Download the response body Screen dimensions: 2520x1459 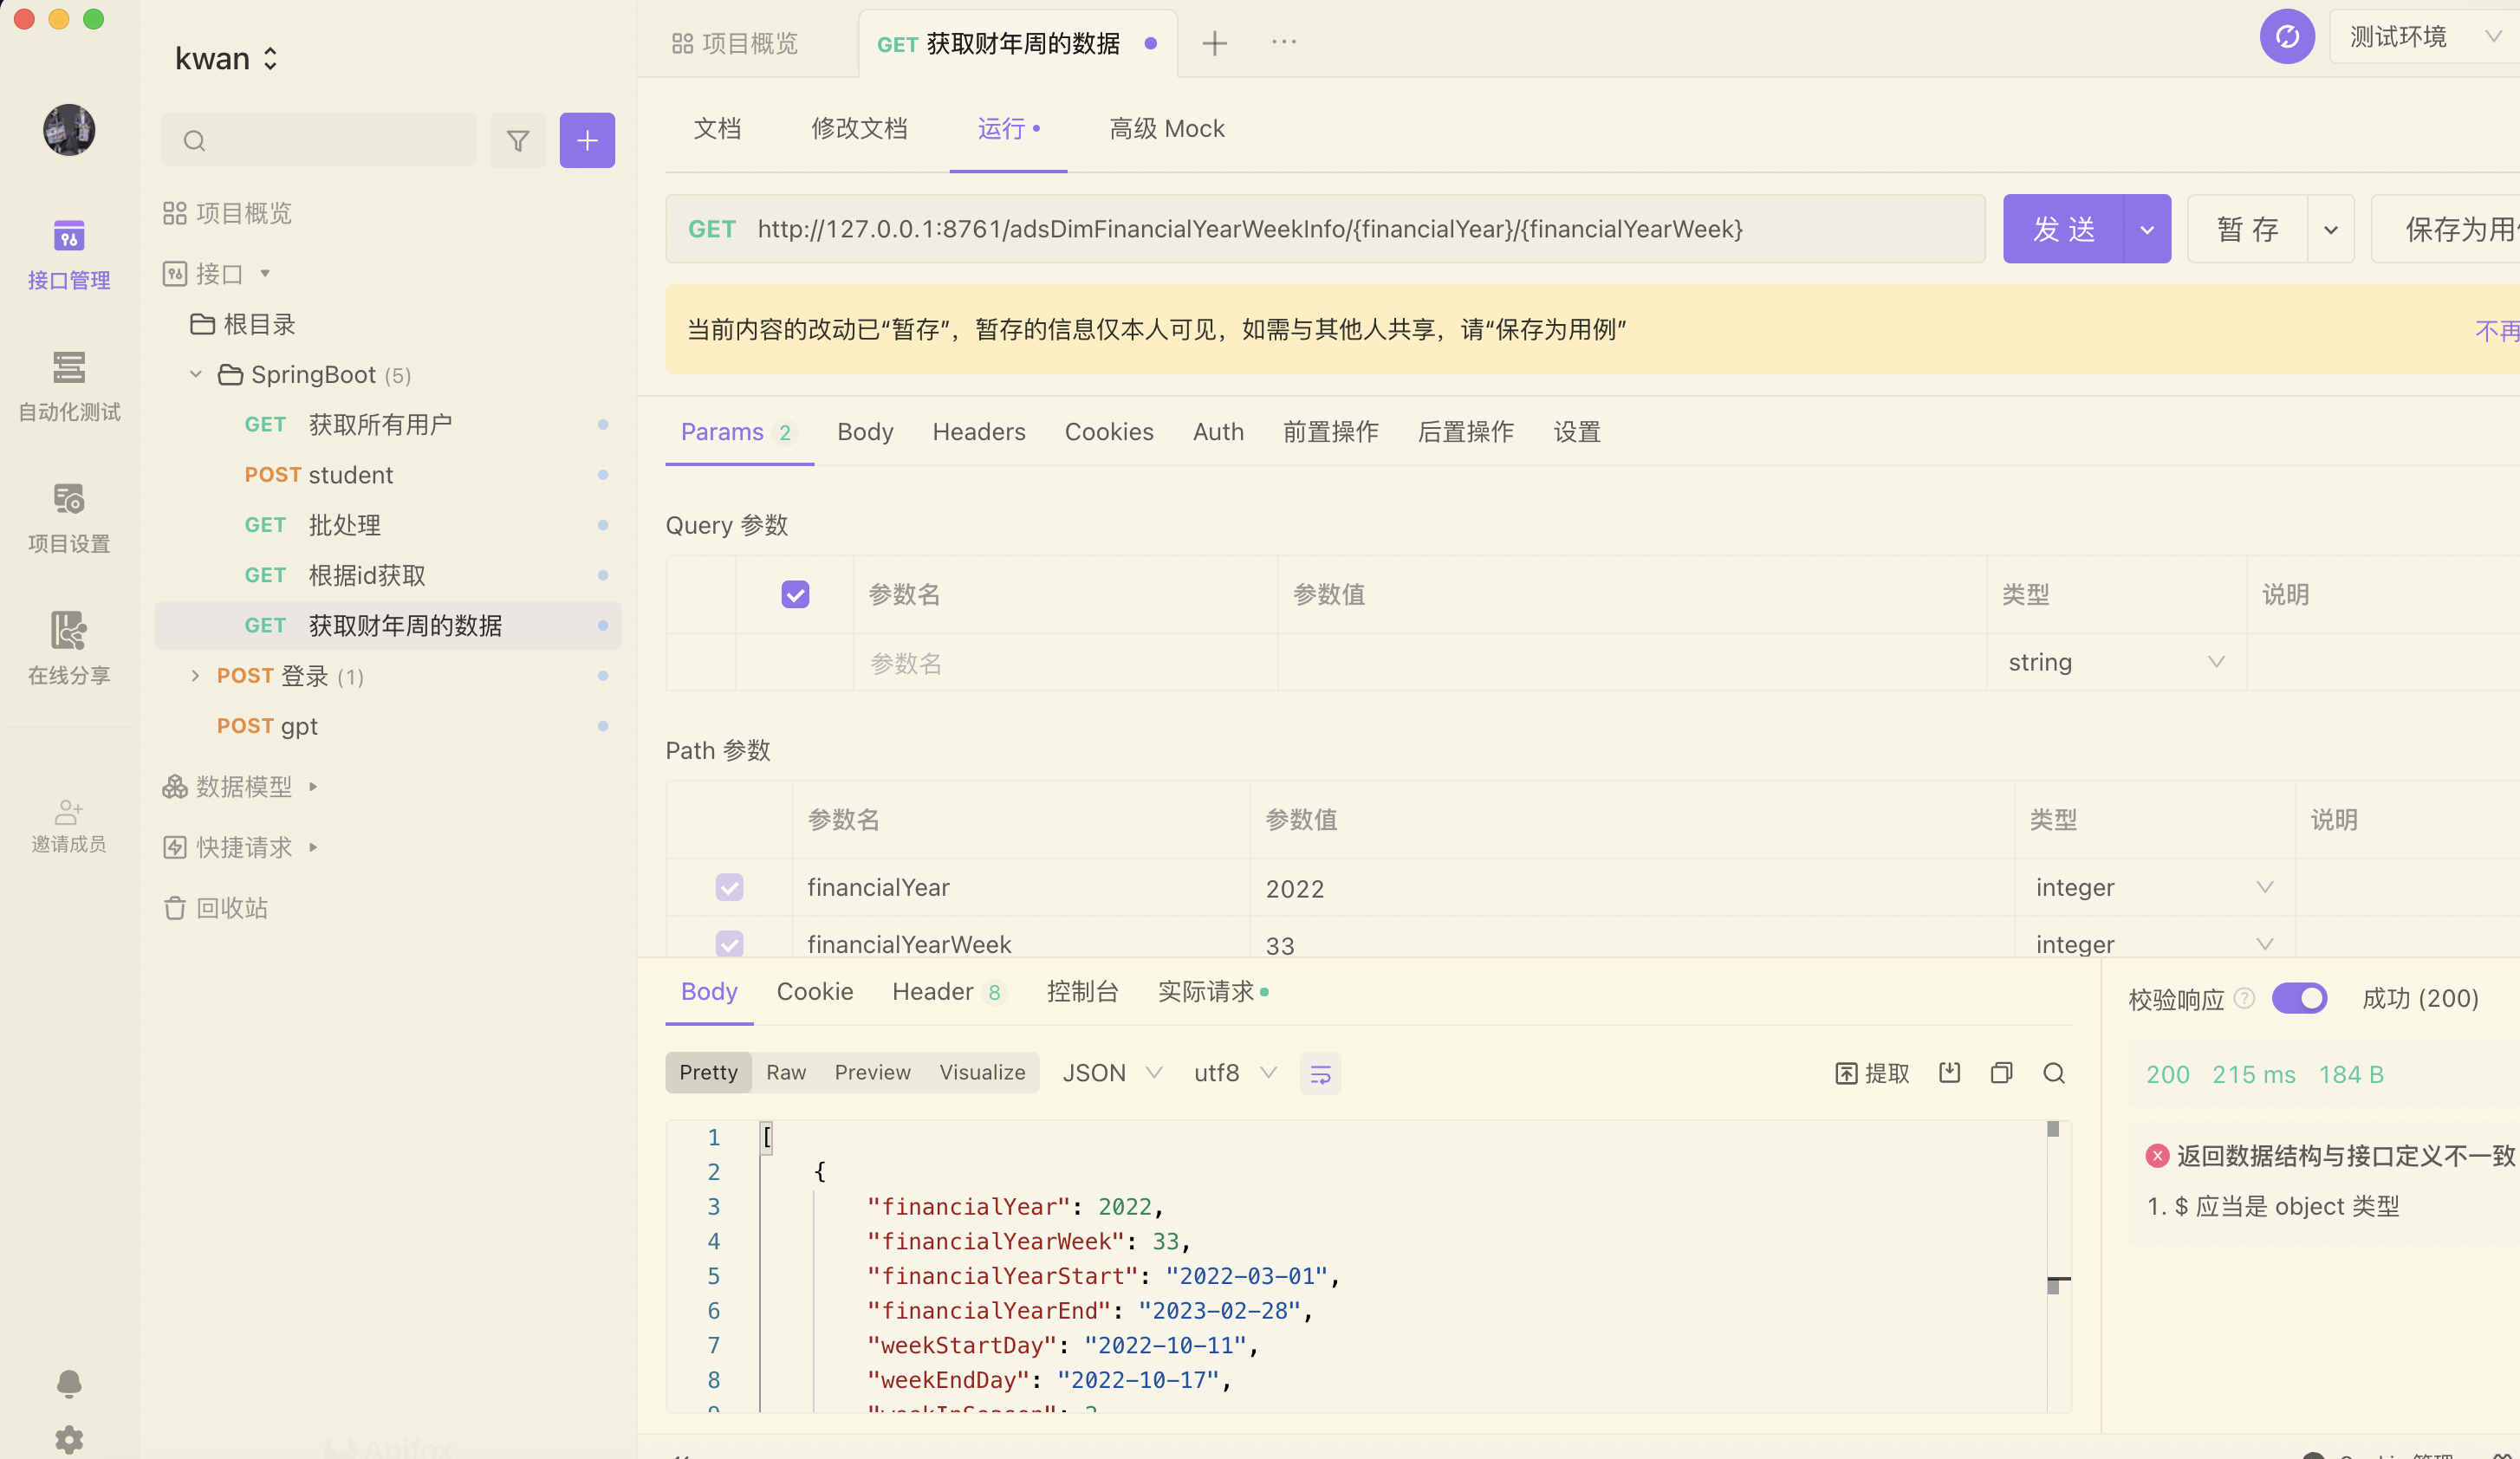pos(1949,1073)
